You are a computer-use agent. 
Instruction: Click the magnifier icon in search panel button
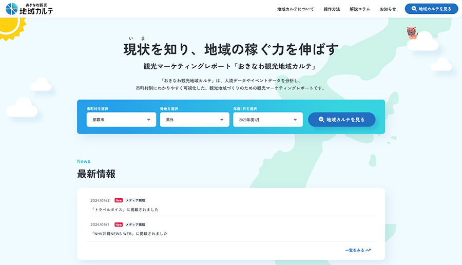[x=321, y=120]
